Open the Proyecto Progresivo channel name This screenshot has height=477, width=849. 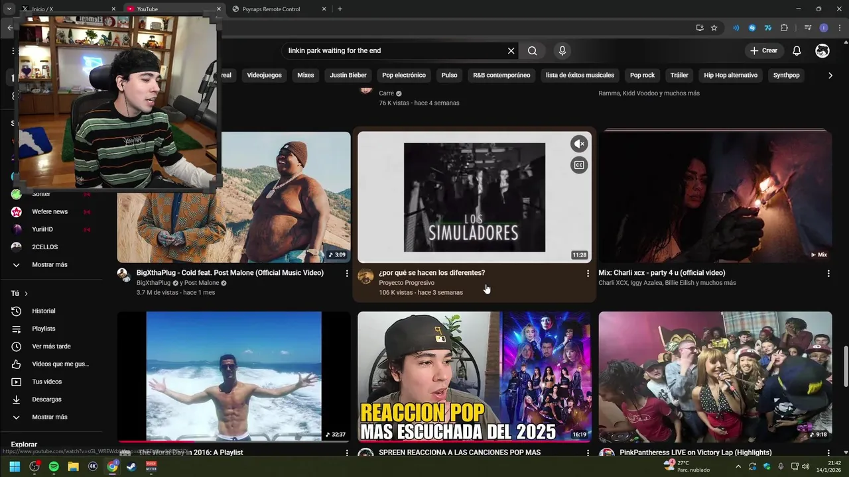407,283
